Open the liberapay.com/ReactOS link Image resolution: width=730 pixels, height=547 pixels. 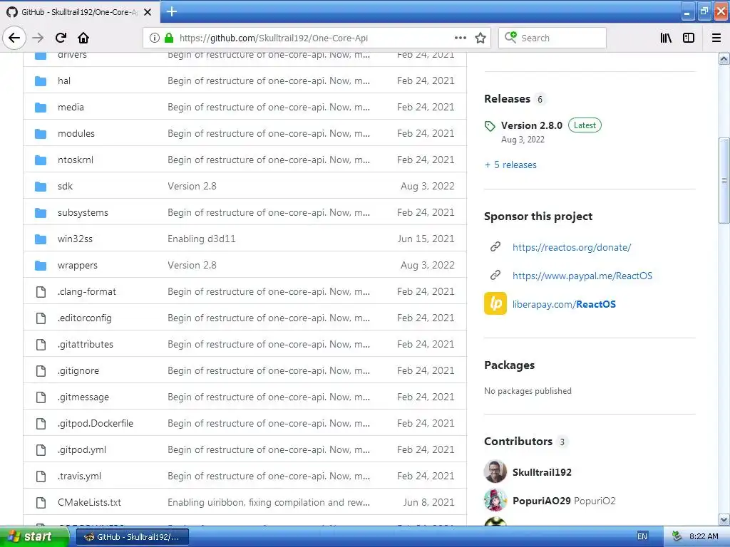pyautogui.click(x=565, y=304)
